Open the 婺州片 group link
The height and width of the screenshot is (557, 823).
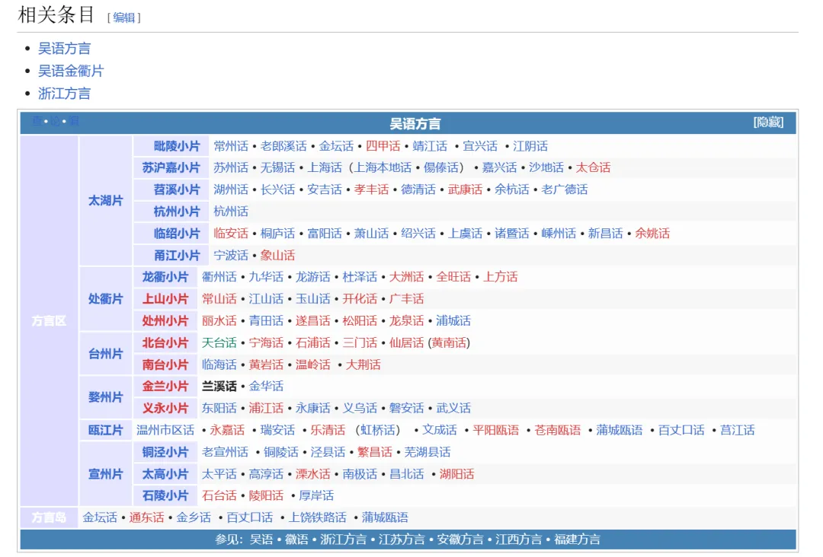[105, 397]
